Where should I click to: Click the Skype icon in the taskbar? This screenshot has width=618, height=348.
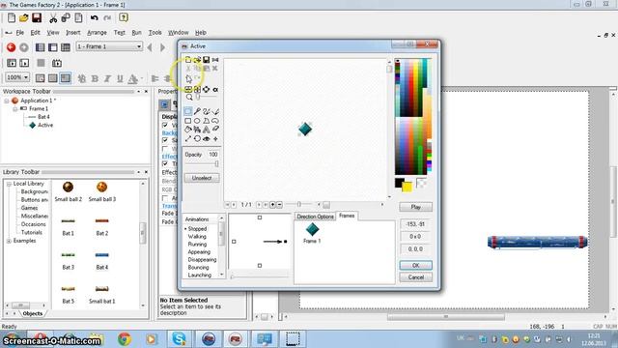point(179,339)
